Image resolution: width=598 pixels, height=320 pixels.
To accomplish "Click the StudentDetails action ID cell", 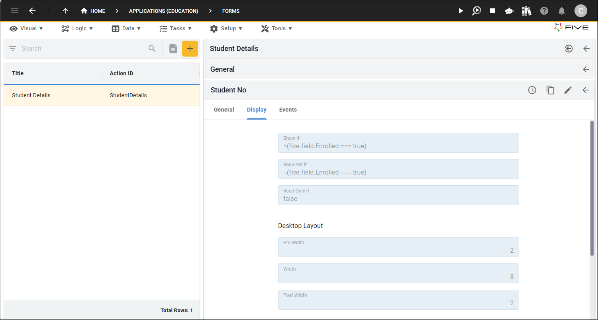I will [128, 95].
